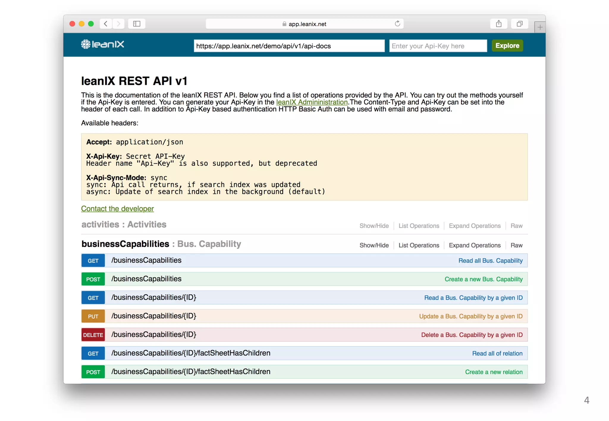
Task: List Operations for businessCapabilities
Action: tap(419, 246)
